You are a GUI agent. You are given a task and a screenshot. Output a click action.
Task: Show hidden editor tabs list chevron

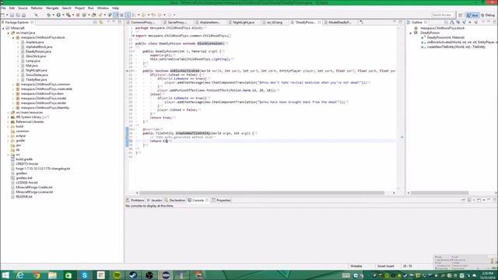click(x=361, y=23)
